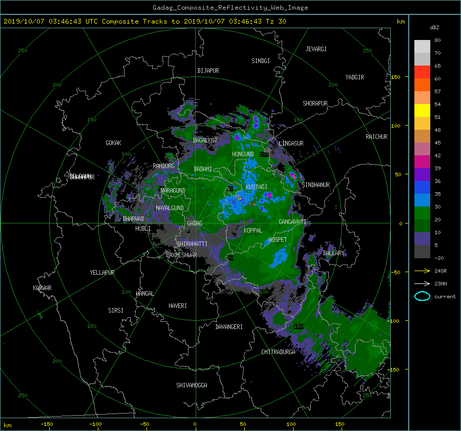Click the KUSTAGI city label
This screenshot has width=461, height=431.
coord(257,187)
